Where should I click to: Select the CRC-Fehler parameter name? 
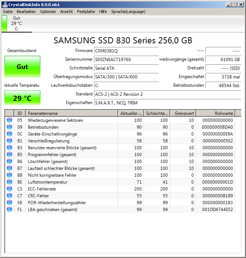[38, 196]
